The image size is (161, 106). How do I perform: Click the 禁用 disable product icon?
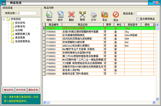pos(82,14)
